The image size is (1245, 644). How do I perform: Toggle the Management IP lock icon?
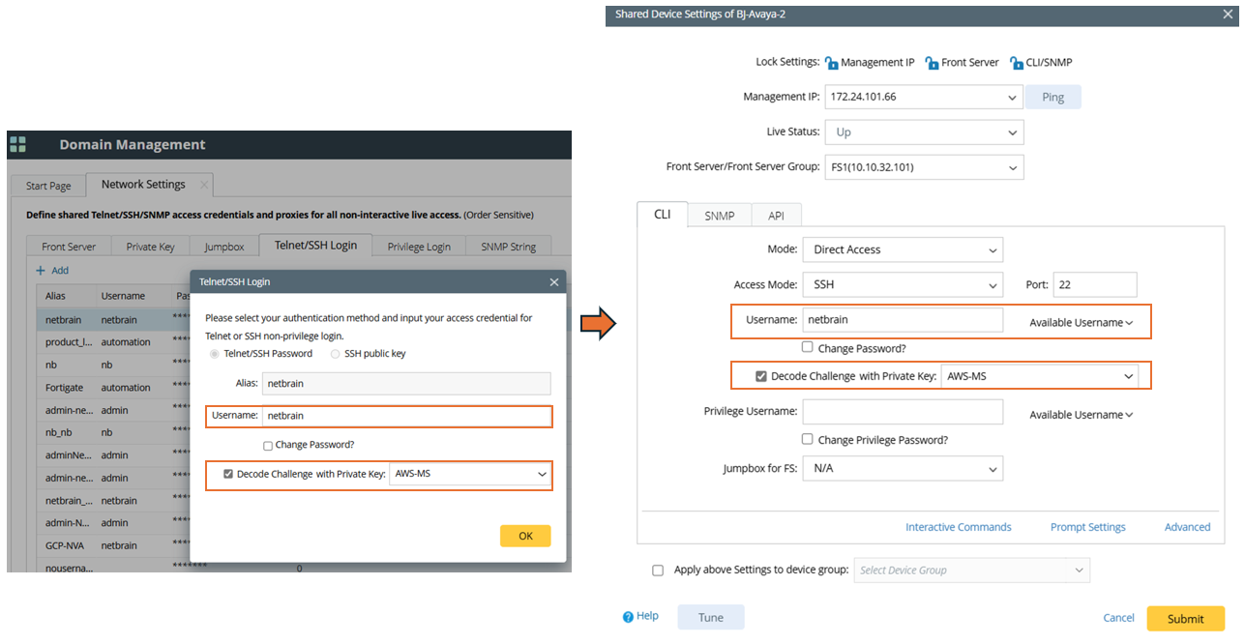click(x=831, y=63)
